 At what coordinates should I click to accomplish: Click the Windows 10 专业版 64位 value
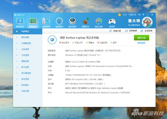tap(83, 55)
